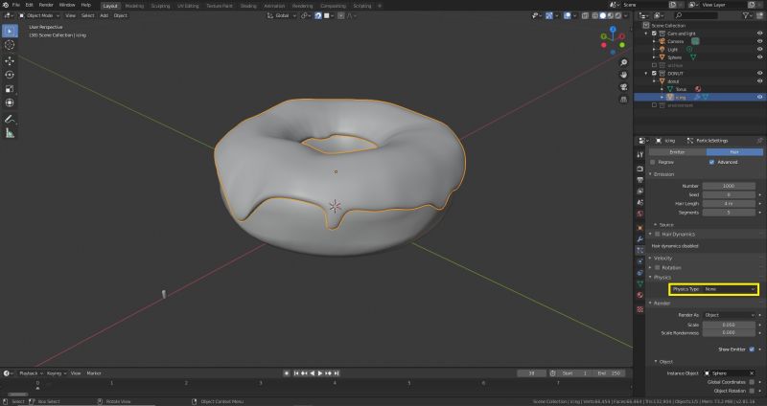The height and width of the screenshot is (406, 767).
Task: Click the blue Z axis on gizmo
Action: pyautogui.click(x=613, y=30)
